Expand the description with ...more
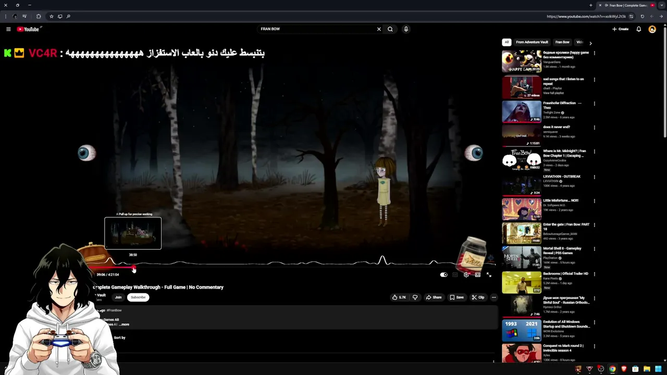 (124, 324)
